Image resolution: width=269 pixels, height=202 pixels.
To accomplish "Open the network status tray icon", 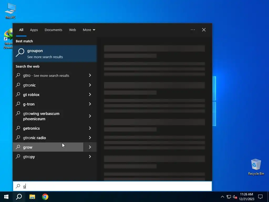I will pyautogui.click(x=229, y=197).
